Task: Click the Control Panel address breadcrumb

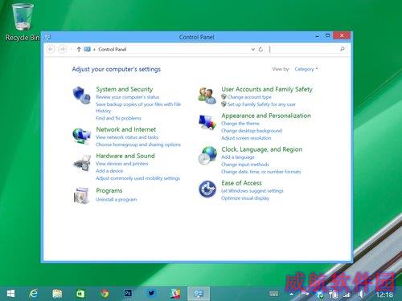Action: (113, 50)
